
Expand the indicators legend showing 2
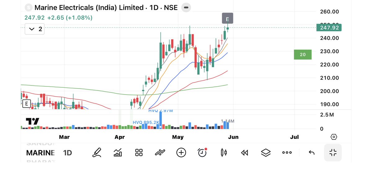click(x=35, y=29)
